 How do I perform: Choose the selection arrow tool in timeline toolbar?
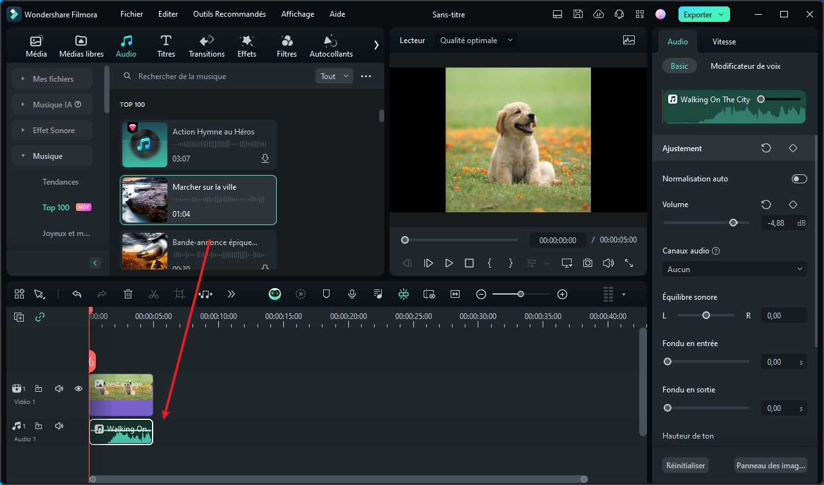[39, 294]
